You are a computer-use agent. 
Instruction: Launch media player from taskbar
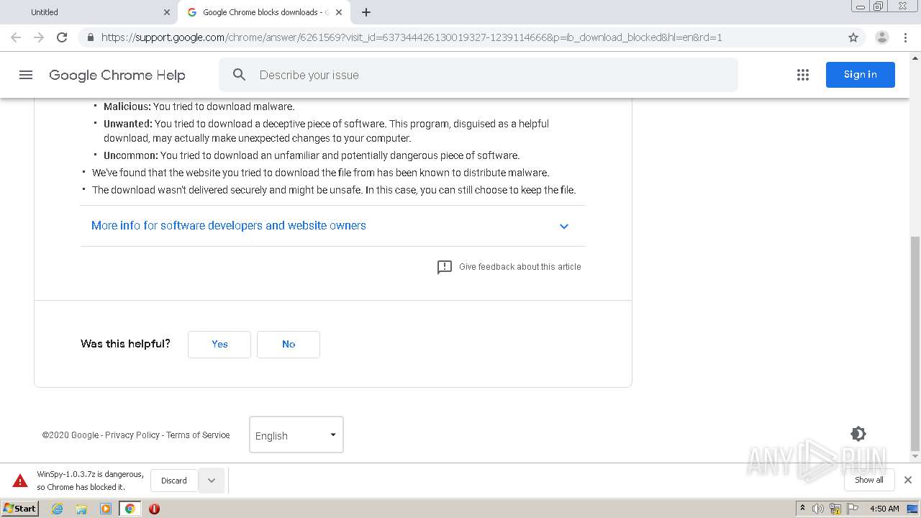coord(106,509)
